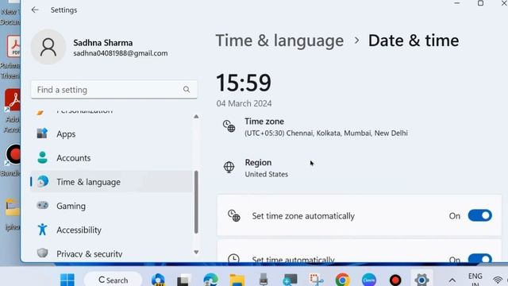Click sidebar scrollbar up arrow
The image size is (508, 286).
pos(196,117)
